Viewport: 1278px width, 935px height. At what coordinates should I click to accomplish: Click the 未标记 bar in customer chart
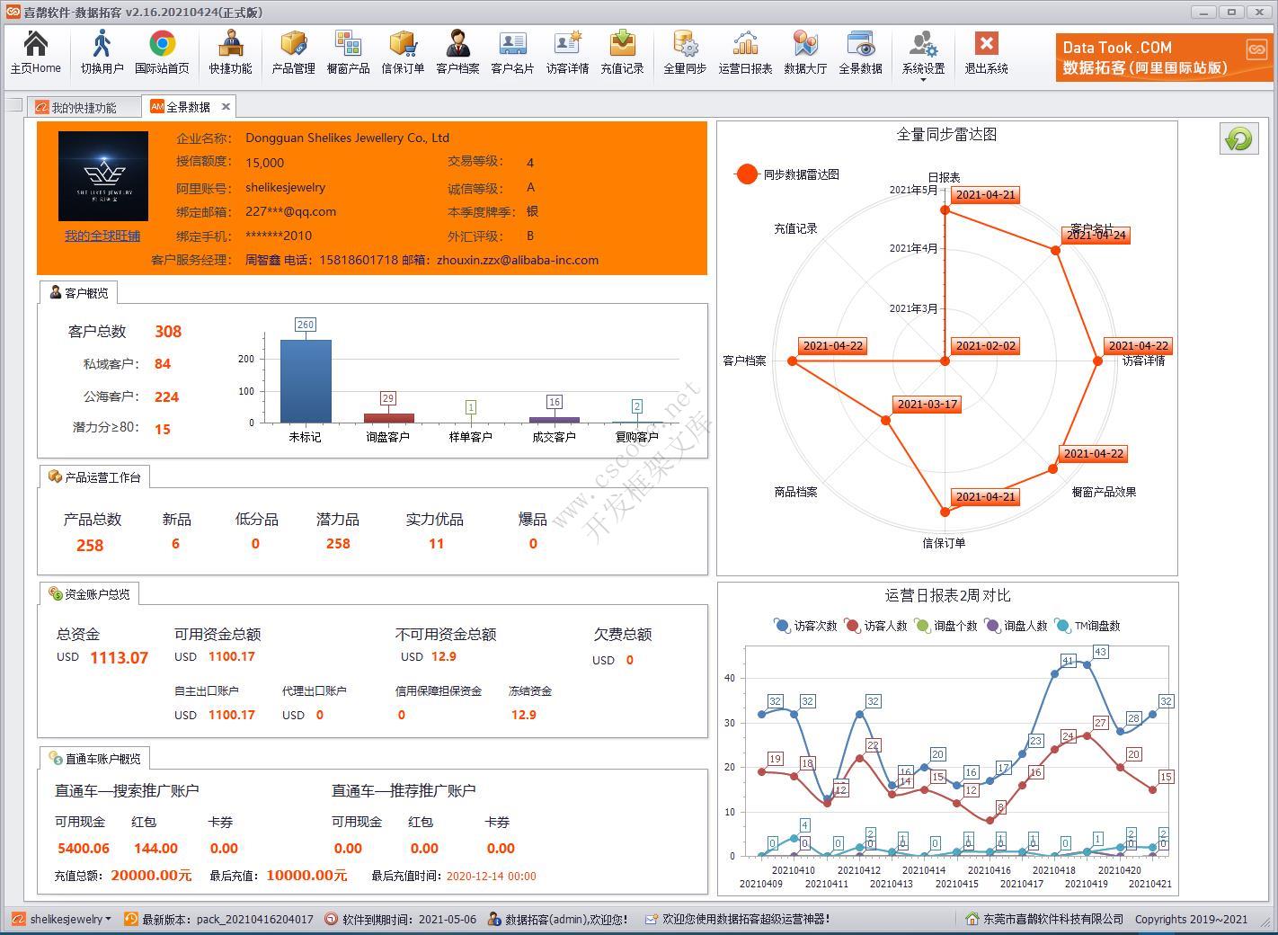(x=306, y=380)
